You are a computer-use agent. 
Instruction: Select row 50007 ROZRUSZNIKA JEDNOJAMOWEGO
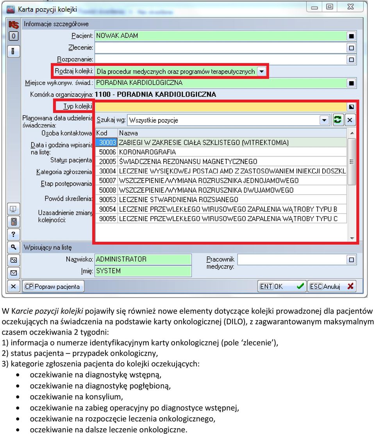221,181
